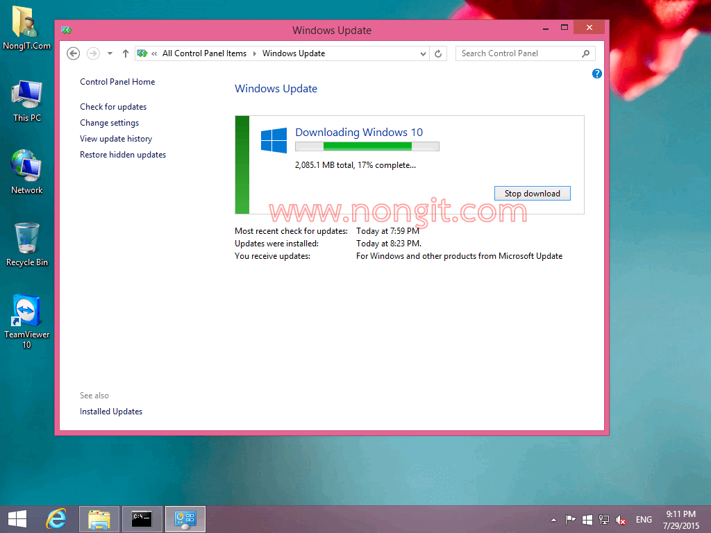Open the Help question mark icon

click(x=596, y=74)
